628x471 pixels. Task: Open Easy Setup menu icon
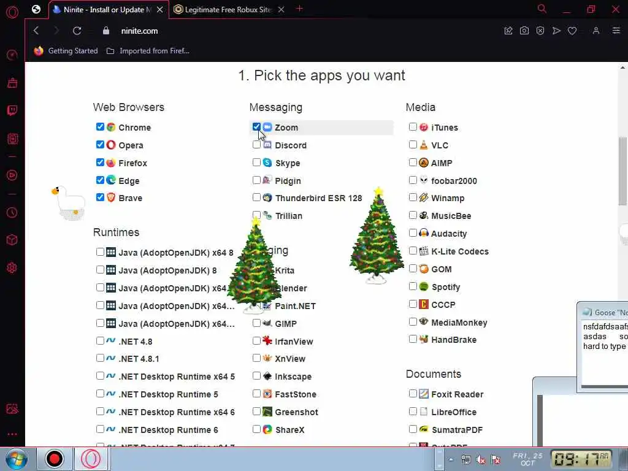[616, 31]
